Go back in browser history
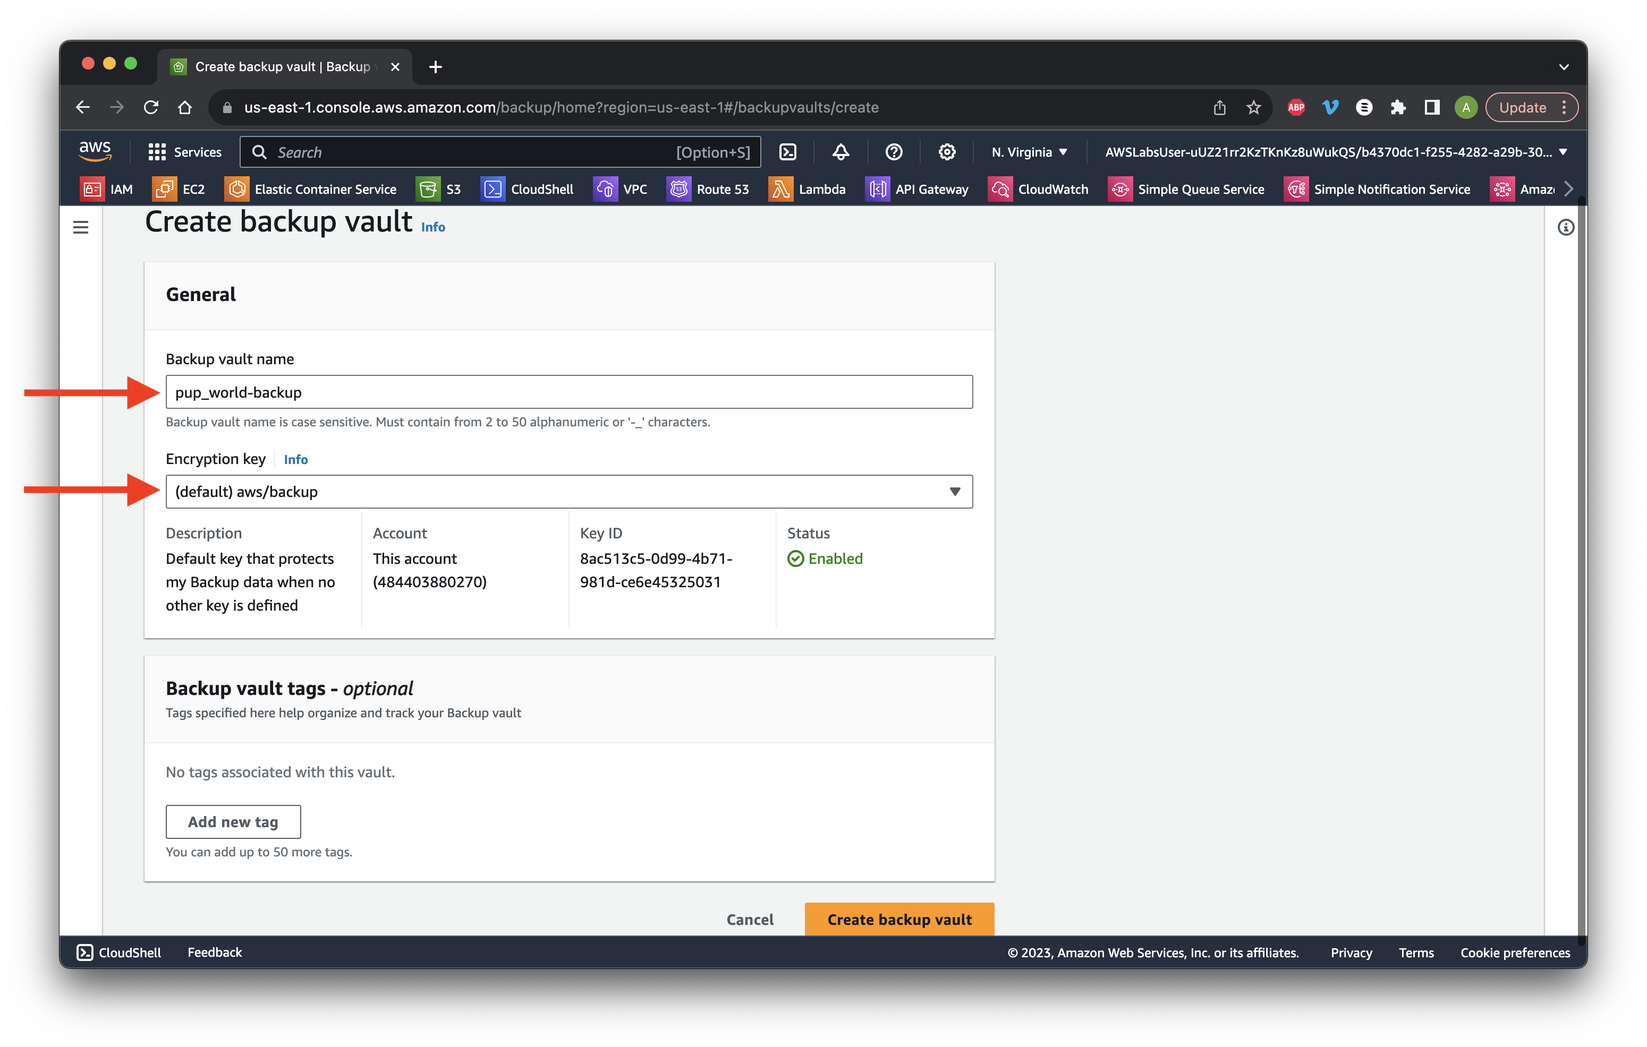 coord(83,107)
